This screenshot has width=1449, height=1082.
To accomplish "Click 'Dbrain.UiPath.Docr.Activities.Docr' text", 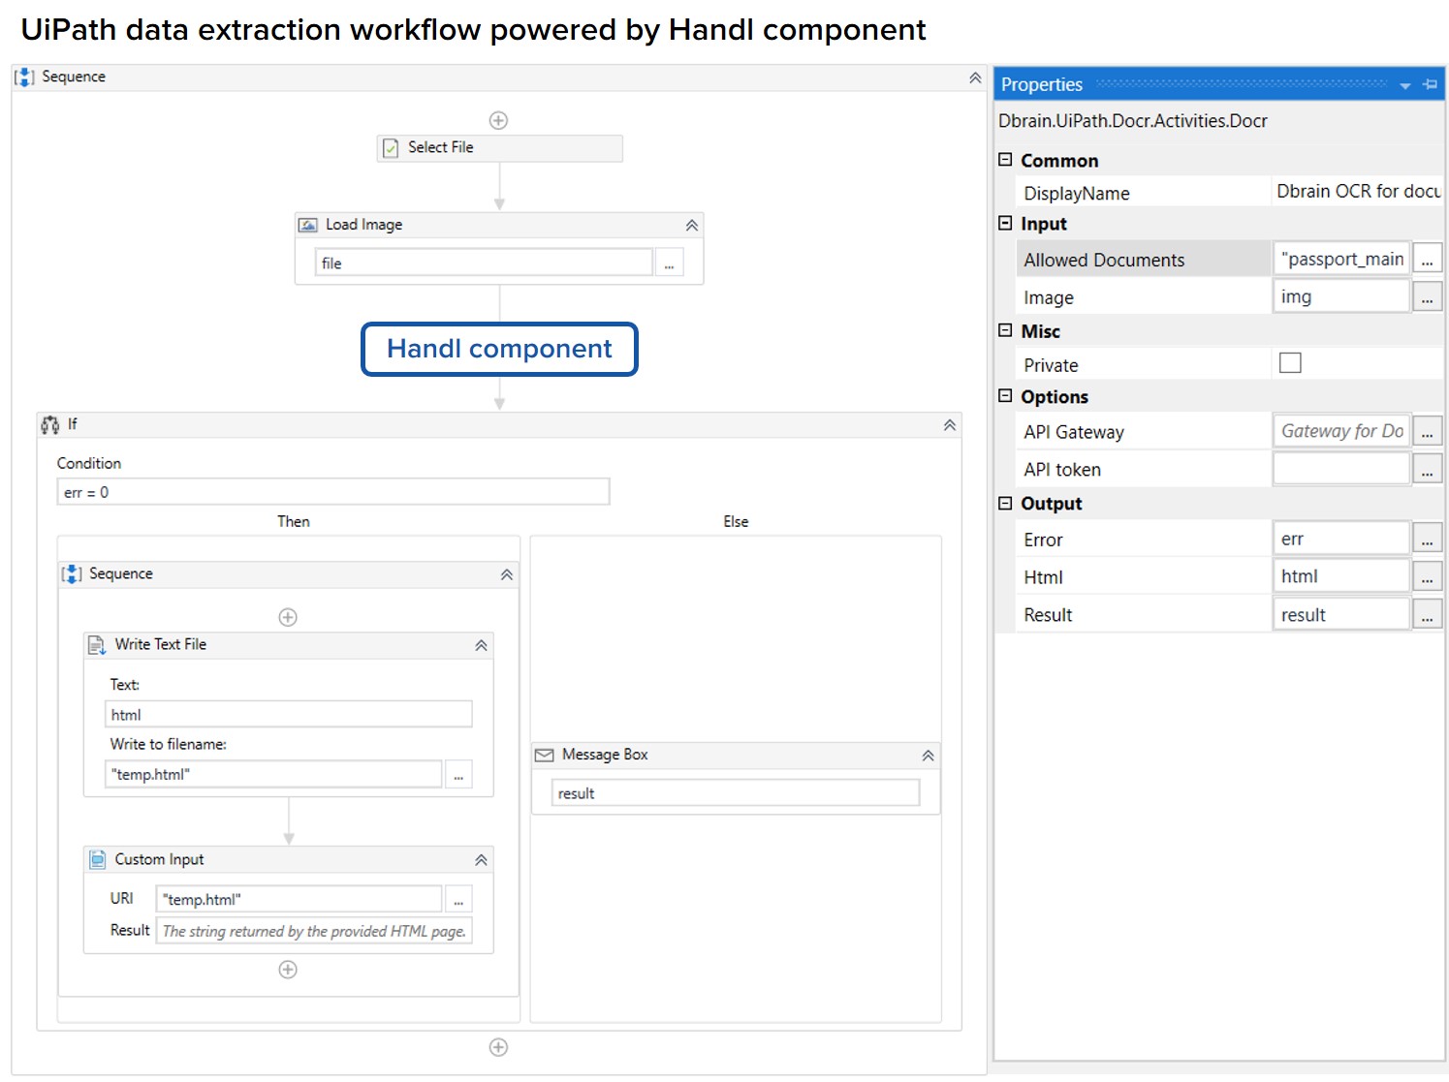I will [x=1133, y=121].
